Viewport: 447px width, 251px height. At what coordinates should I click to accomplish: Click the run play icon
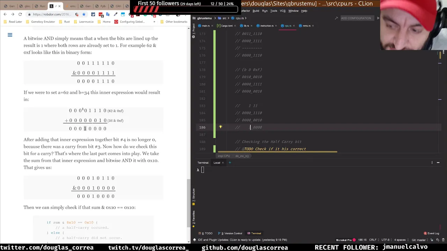coord(378,18)
